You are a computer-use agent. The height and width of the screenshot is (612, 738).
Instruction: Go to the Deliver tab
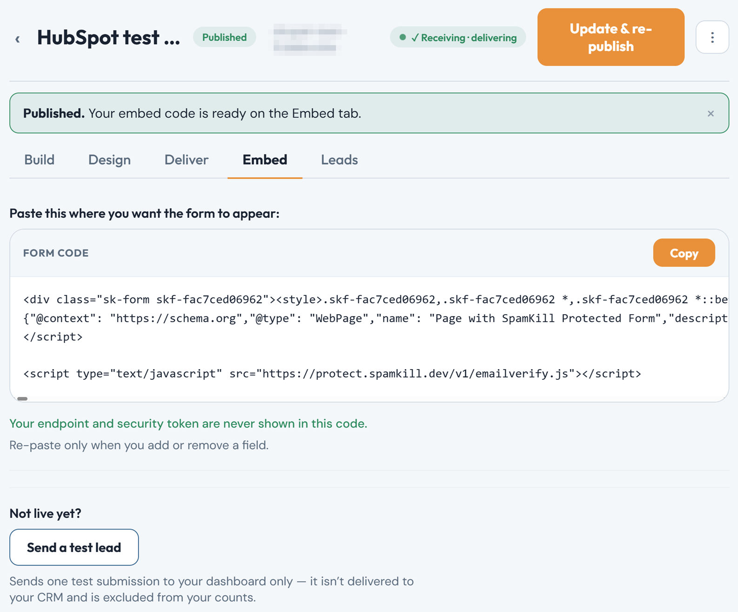click(186, 160)
